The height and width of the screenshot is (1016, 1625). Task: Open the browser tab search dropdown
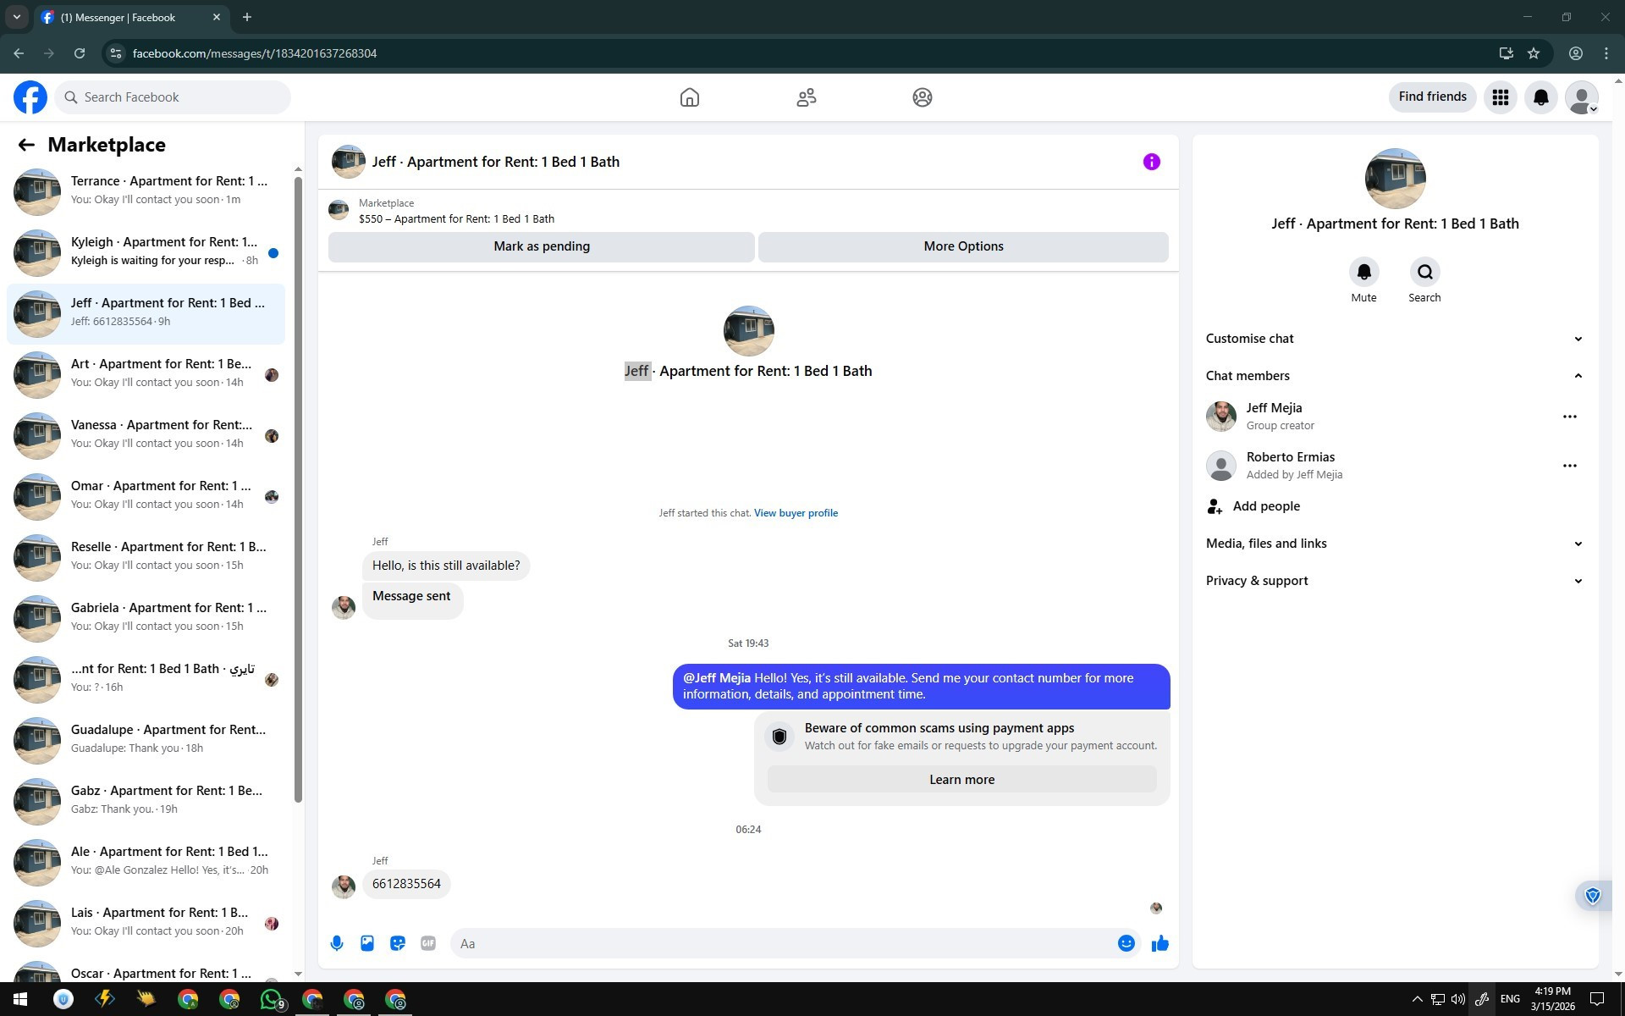[x=17, y=17]
